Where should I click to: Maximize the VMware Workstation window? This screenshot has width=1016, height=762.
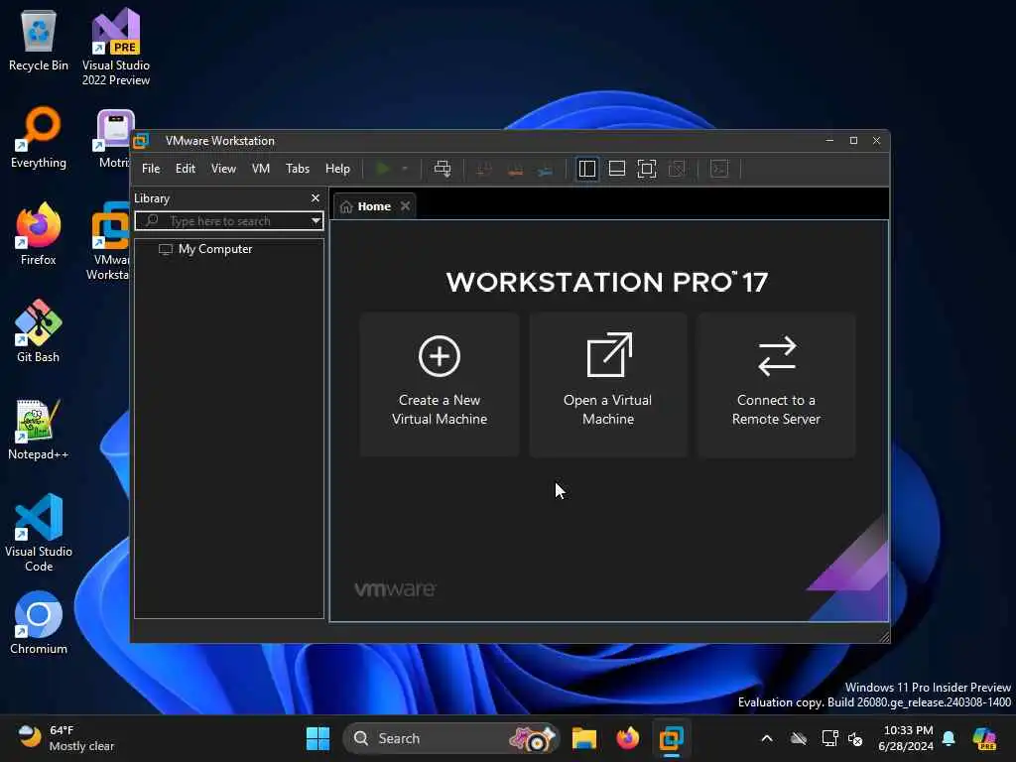click(853, 141)
